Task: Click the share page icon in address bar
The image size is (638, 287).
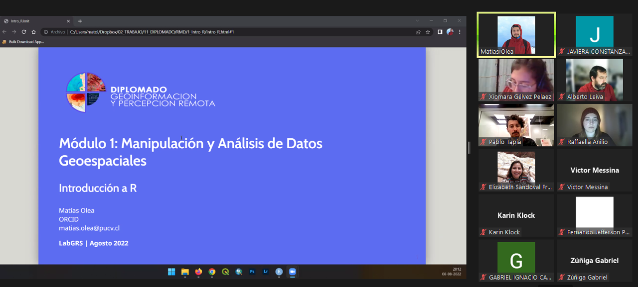Action: pos(418,32)
